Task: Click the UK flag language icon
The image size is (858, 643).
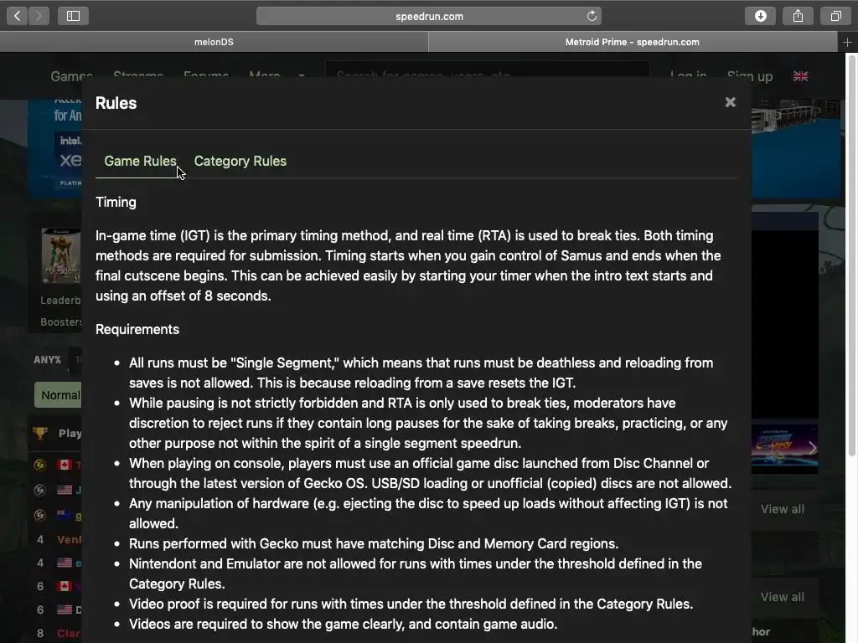Action: click(800, 76)
